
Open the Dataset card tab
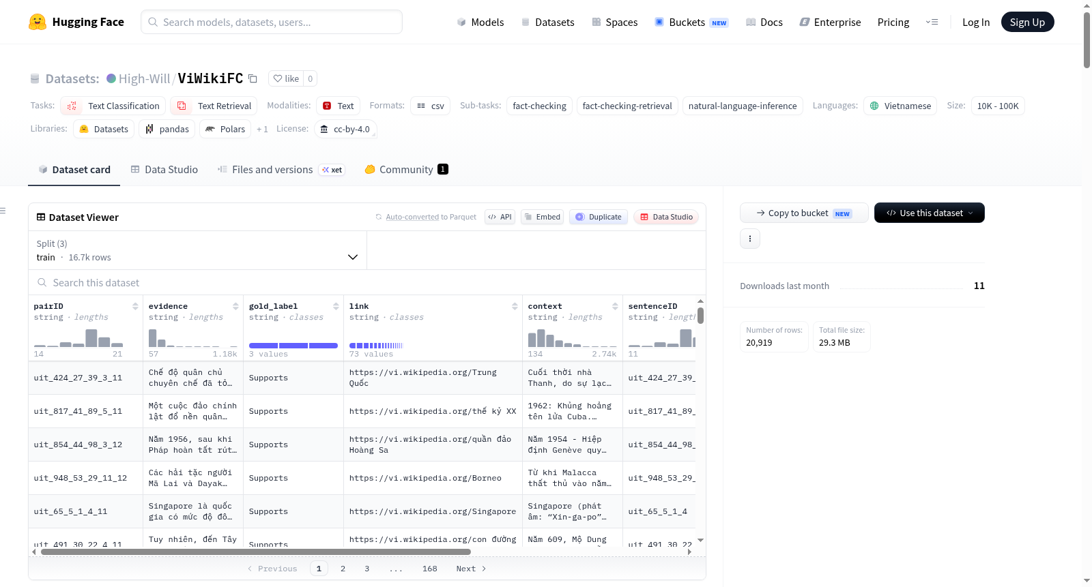pos(74,169)
